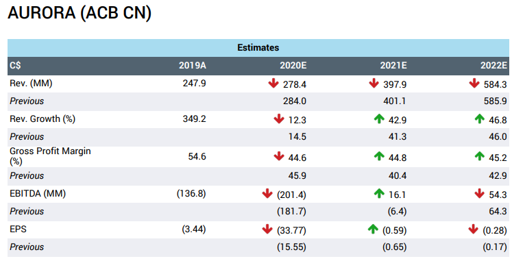
Task: Click red down arrow beside 2022E EBITDA 54.3
Action: tap(479, 194)
